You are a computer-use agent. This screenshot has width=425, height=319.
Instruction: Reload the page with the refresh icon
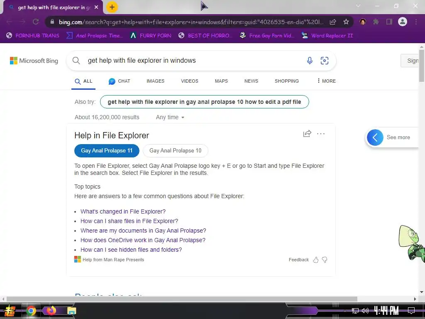coord(36,22)
